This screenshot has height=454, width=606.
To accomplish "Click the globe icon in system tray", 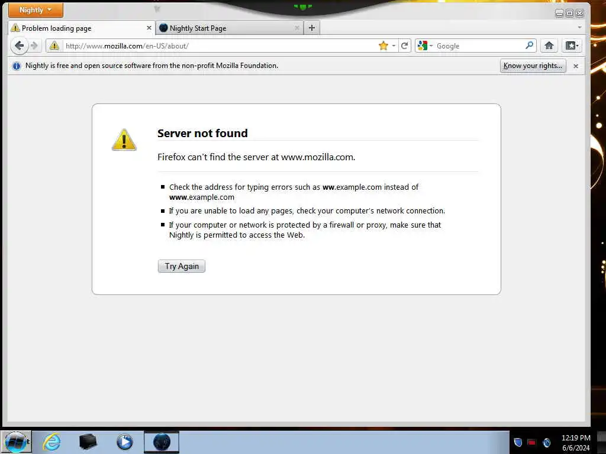I will coord(546,442).
